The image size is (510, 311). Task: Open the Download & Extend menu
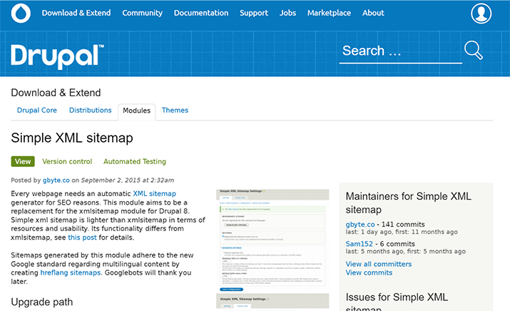pyautogui.click(x=76, y=13)
